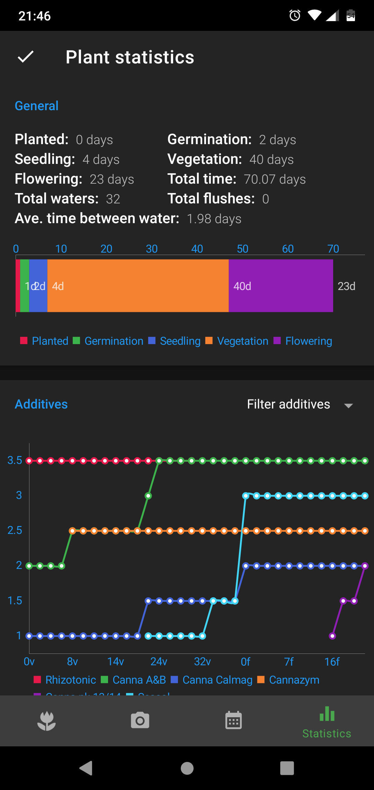Open the camera photos tab
Viewport: 374px width, 790px height.
(x=140, y=721)
